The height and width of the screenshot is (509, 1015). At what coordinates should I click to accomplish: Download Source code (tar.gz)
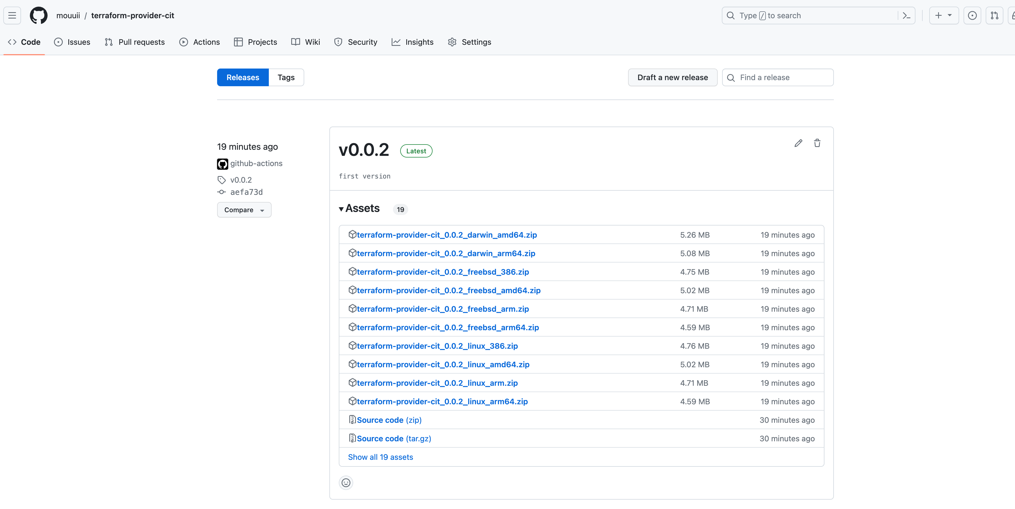click(394, 439)
